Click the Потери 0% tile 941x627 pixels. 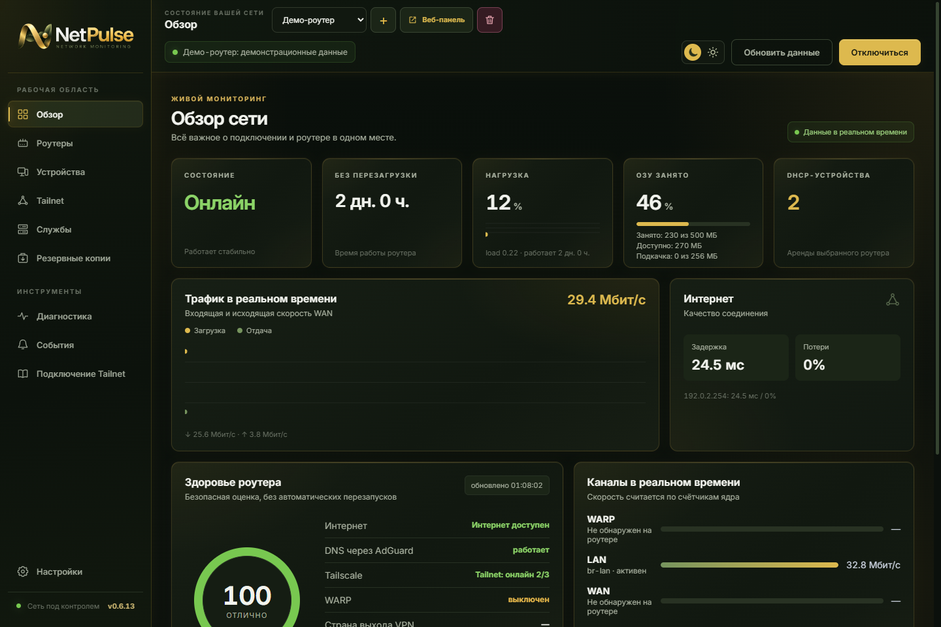848,357
